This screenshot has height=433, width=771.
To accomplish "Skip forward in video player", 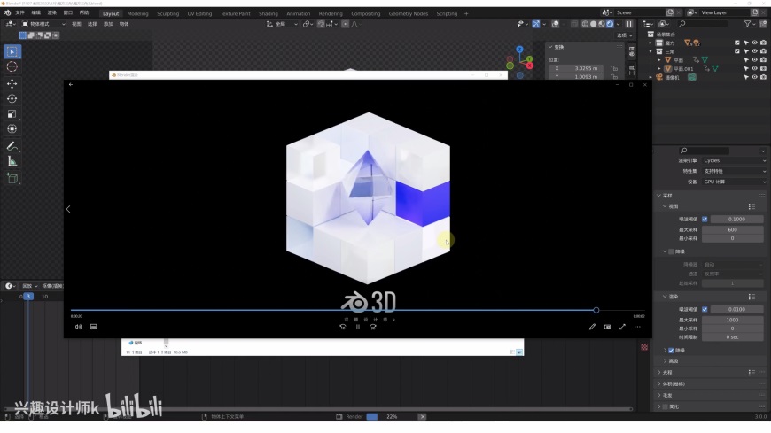I will coord(373,327).
